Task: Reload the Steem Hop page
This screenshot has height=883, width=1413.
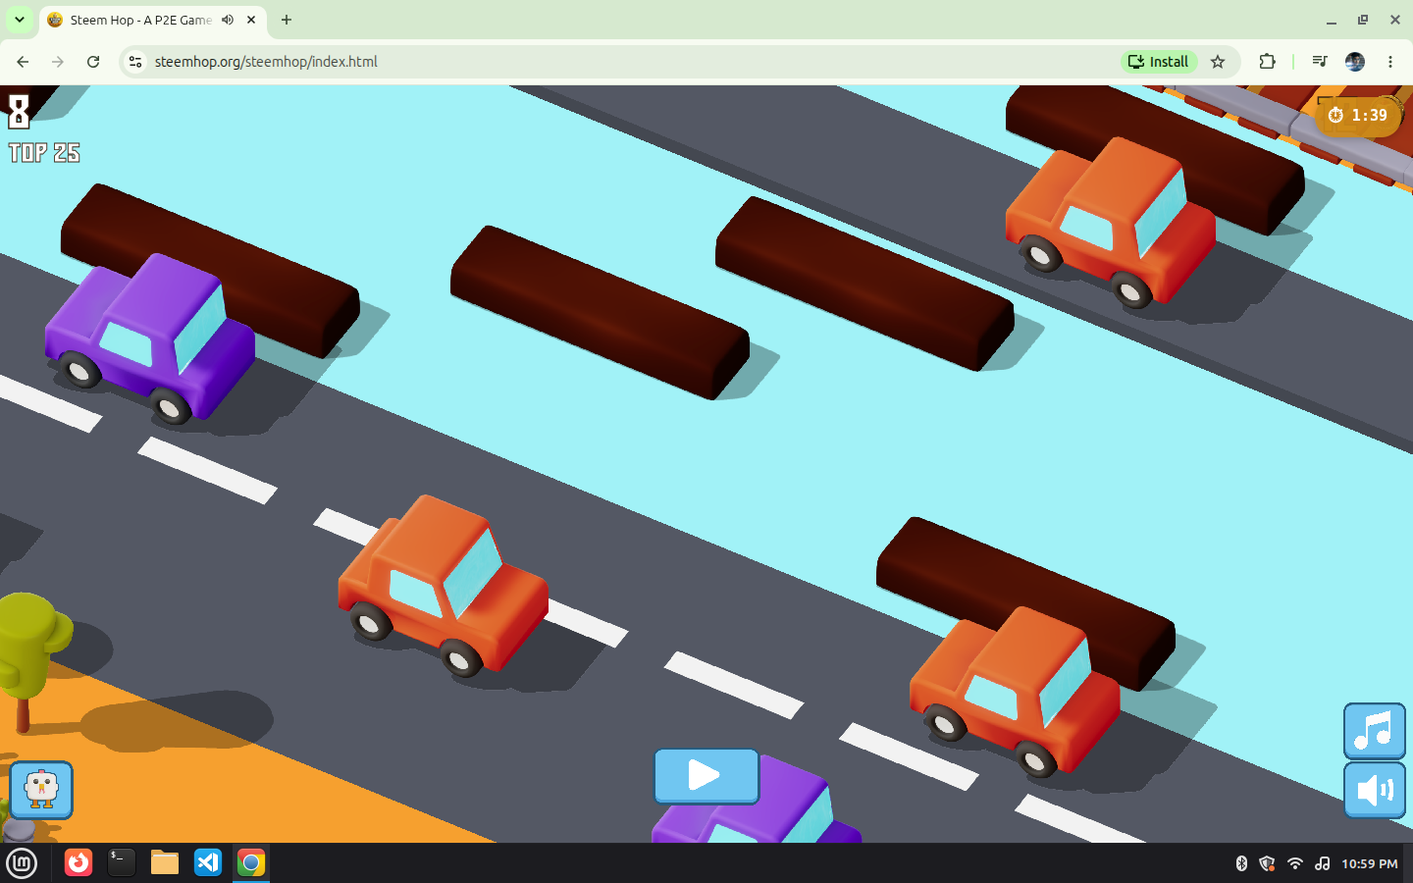Action: [x=93, y=62]
